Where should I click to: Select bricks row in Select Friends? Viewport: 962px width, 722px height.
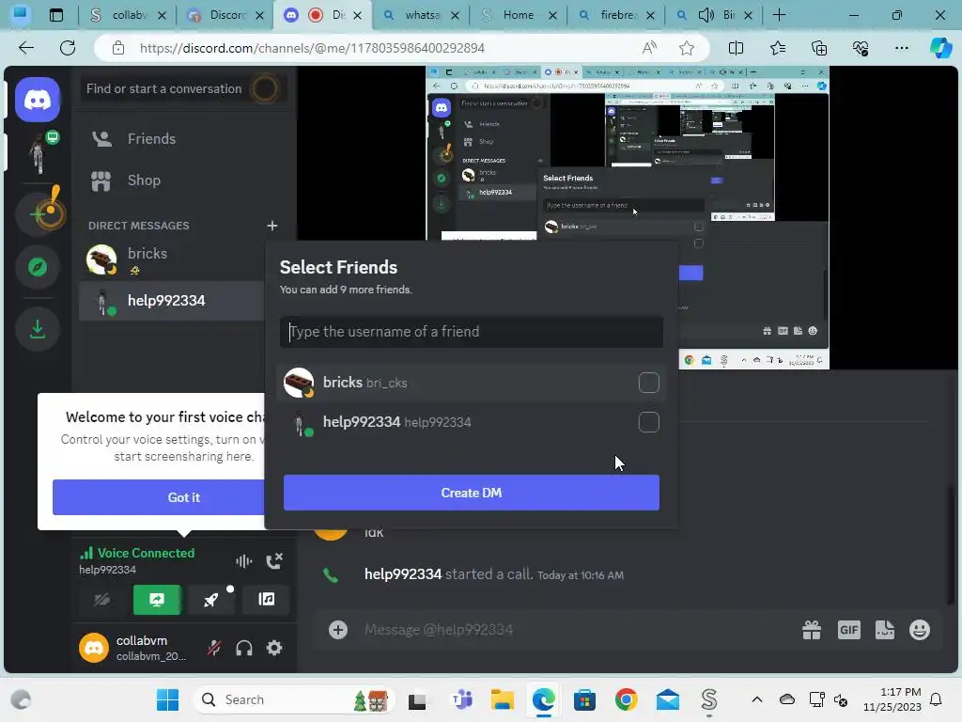[x=472, y=383]
